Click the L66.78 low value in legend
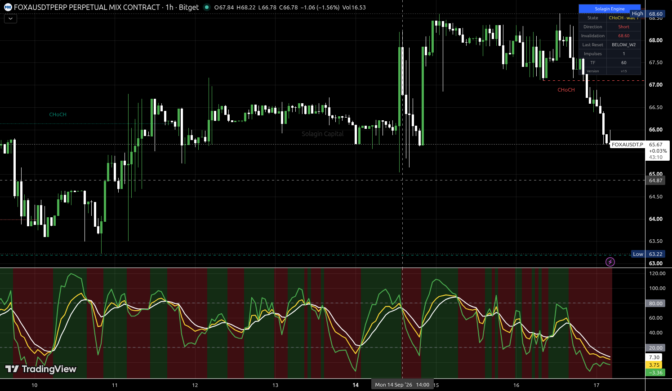 tap(267, 7)
